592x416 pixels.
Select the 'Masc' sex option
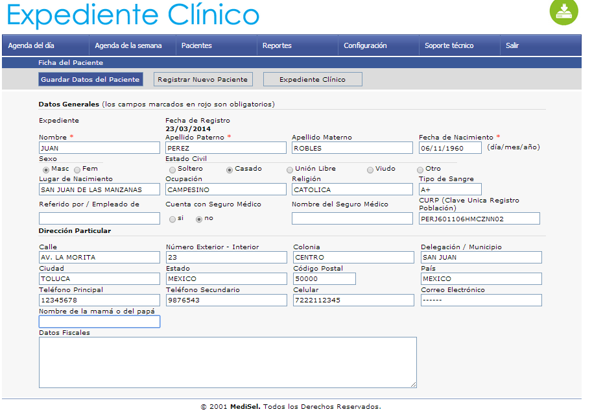pyautogui.click(x=44, y=169)
